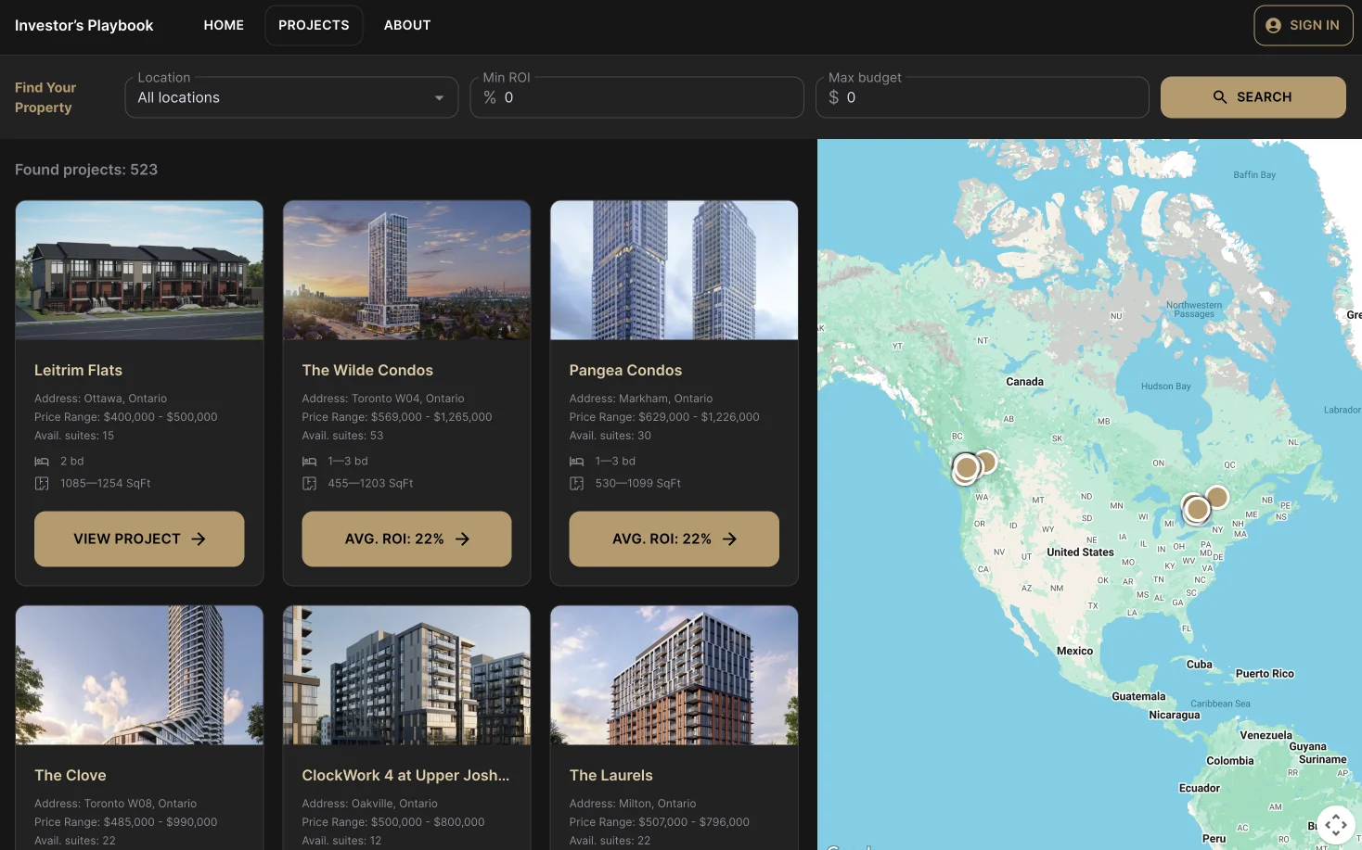Click the SEARCH button
1362x850 pixels.
click(x=1253, y=97)
